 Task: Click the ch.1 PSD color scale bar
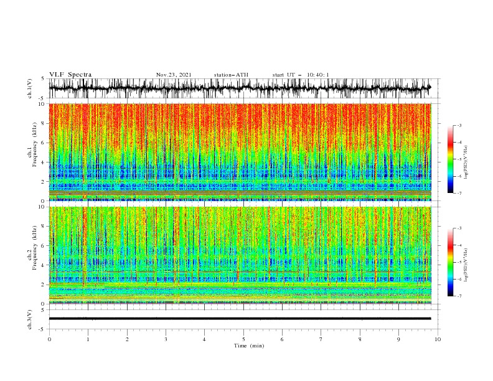pyautogui.click(x=450, y=159)
